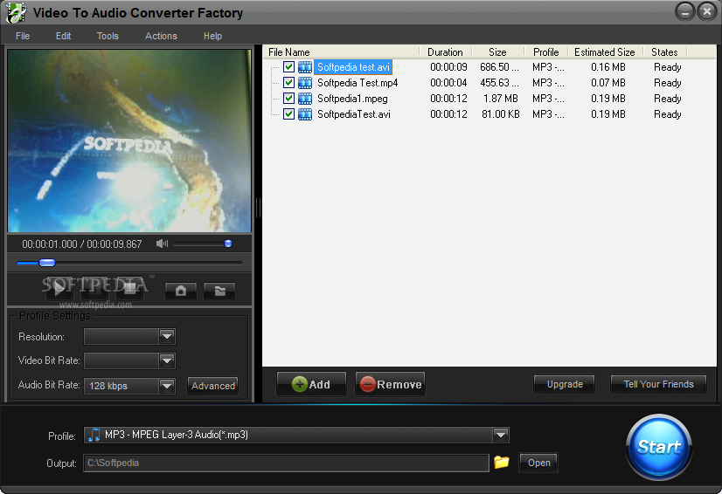Open the Audio Bit Rate dropdown
The width and height of the screenshot is (722, 494).
point(167,386)
